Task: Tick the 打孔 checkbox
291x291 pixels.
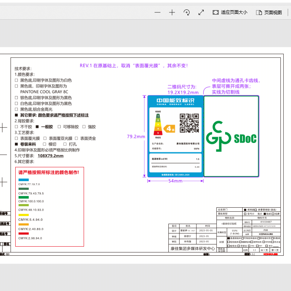Action: 65,144
